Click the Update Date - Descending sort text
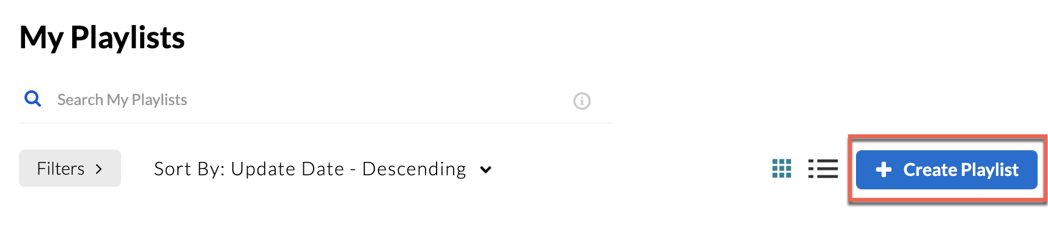The width and height of the screenshot is (1048, 226). click(349, 169)
